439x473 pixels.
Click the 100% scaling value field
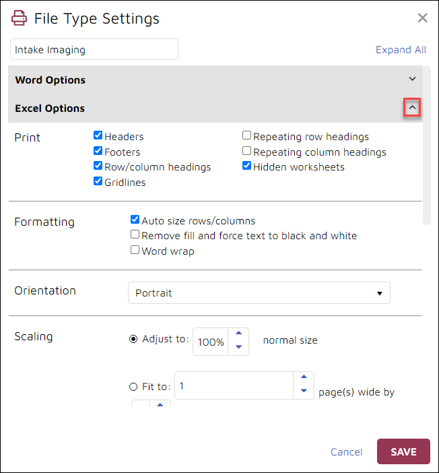(211, 342)
